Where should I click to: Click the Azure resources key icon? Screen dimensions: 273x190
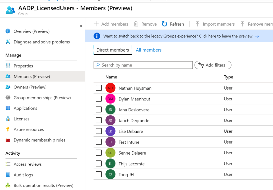(8, 129)
